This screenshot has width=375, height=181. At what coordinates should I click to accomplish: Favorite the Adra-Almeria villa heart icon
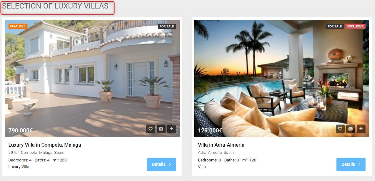click(340, 129)
